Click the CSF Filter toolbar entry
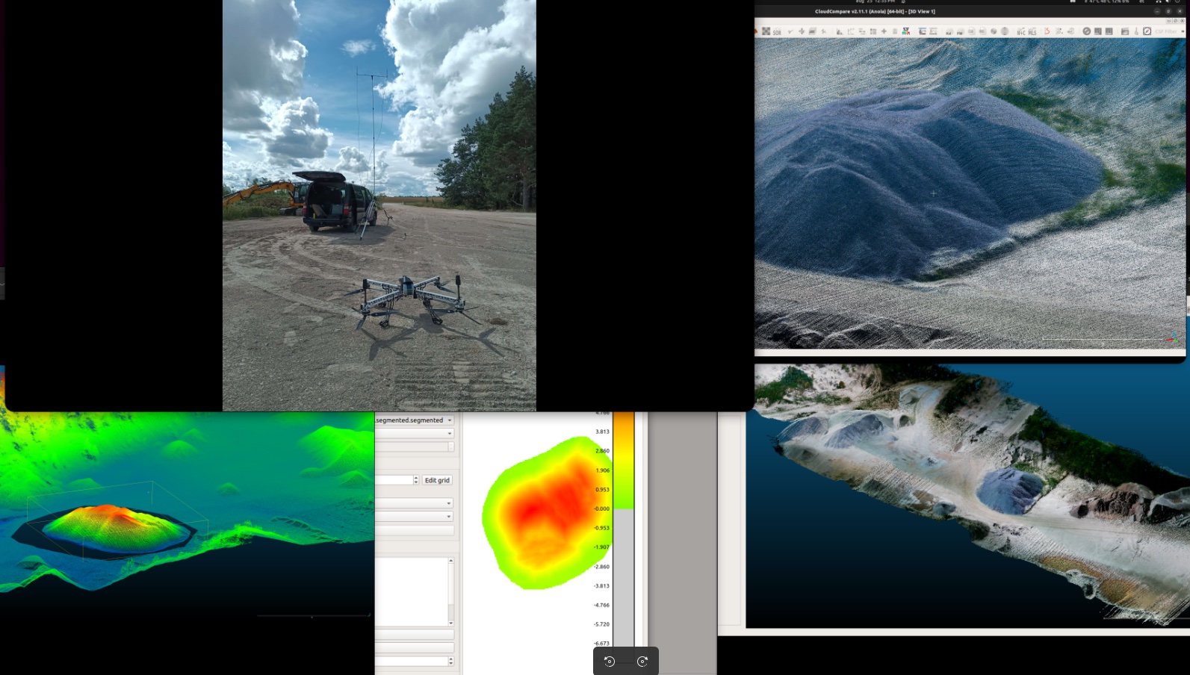This screenshot has width=1190, height=675. (1165, 31)
